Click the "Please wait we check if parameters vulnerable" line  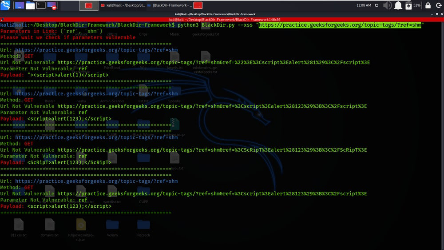coord(67,37)
